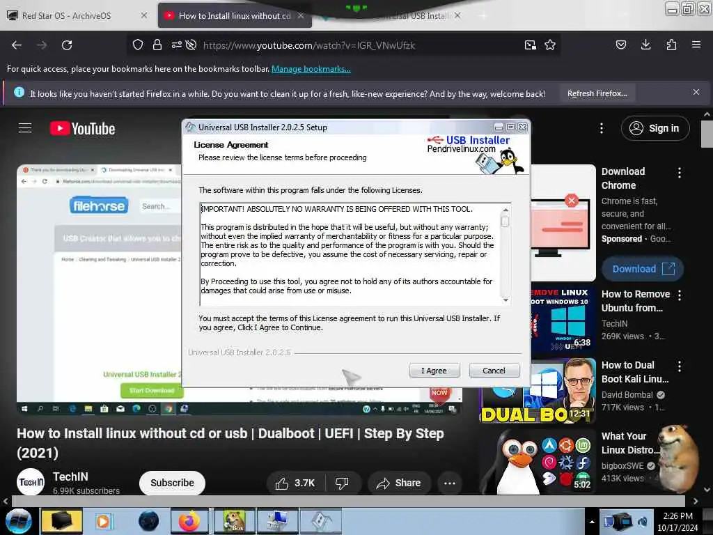Open YouTube settings three-dot menu near Sign in
The image size is (713, 535).
pos(601,128)
